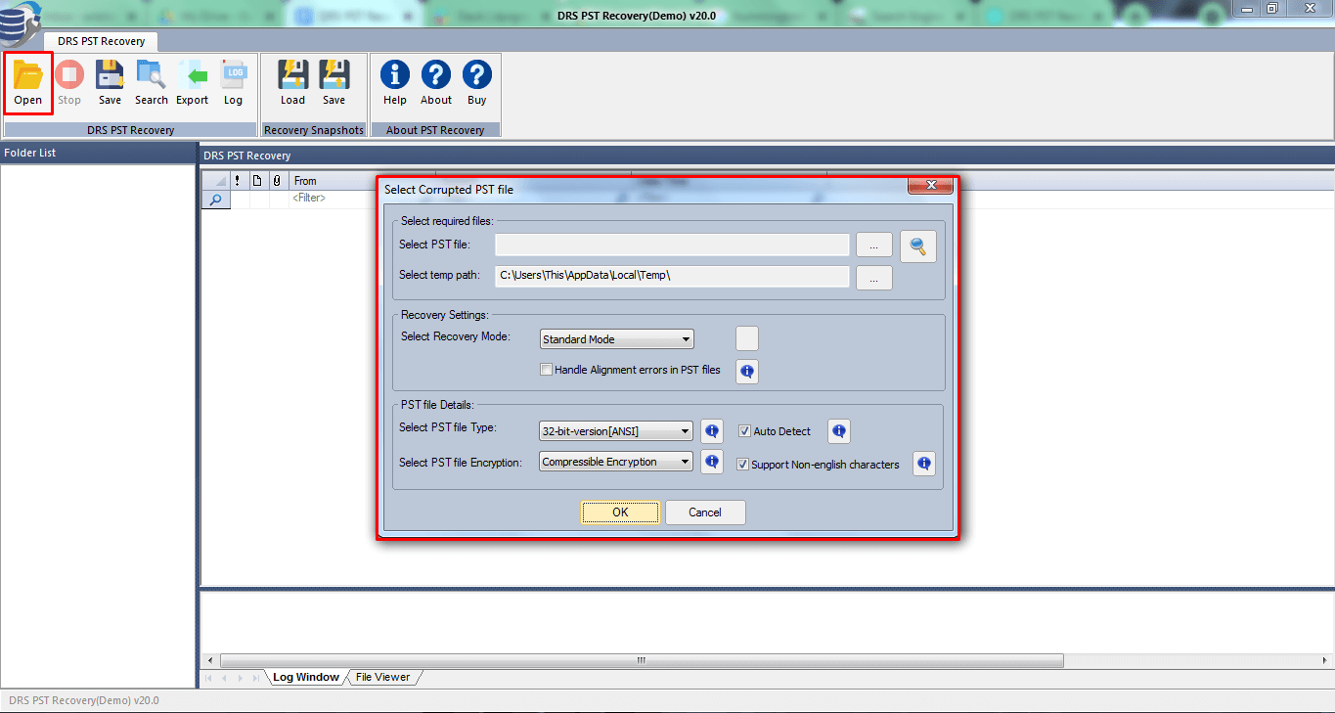Click OK in the Select Corrupted PST dialog

[x=620, y=512]
